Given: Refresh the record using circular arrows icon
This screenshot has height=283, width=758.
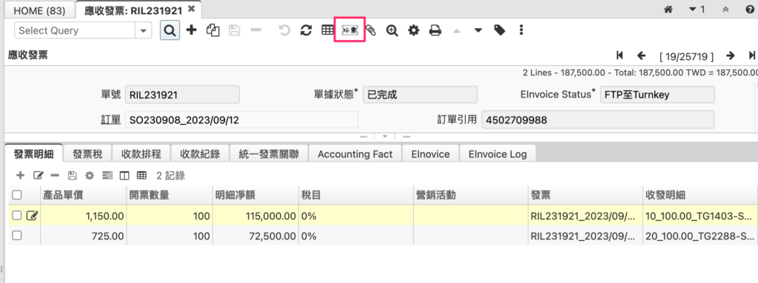Looking at the screenshot, I should pyautogui.click(x=306, y=30).
